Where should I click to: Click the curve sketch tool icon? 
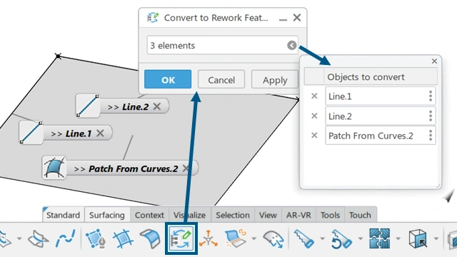coord(65,238)
